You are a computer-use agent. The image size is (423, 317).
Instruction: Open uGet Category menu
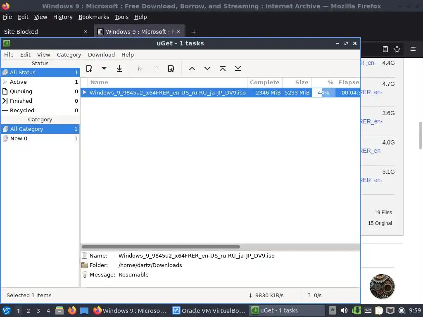(x=69, y=54)
